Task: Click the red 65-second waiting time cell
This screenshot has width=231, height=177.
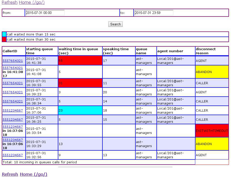Action: point(80,61)
